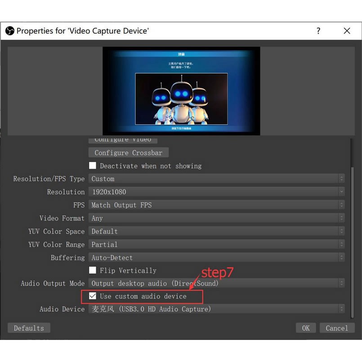Close the Properties dialog with X
362x362 pixels.
pos(347,31)
